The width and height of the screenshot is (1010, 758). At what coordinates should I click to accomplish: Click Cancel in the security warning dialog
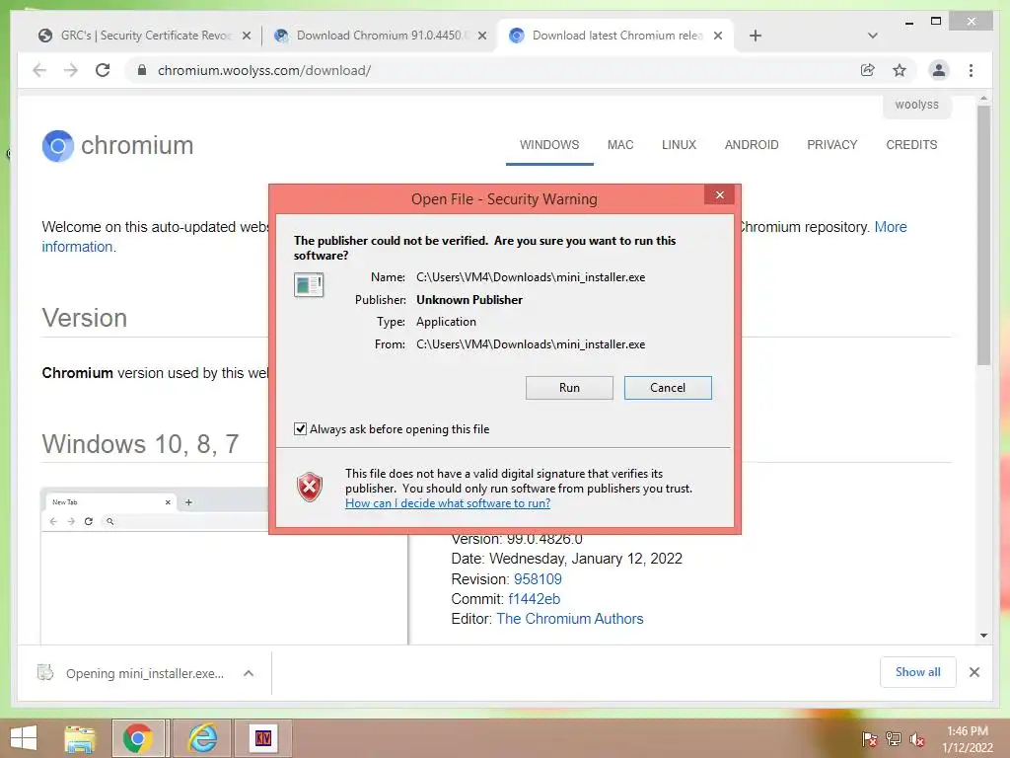point(668,387)
